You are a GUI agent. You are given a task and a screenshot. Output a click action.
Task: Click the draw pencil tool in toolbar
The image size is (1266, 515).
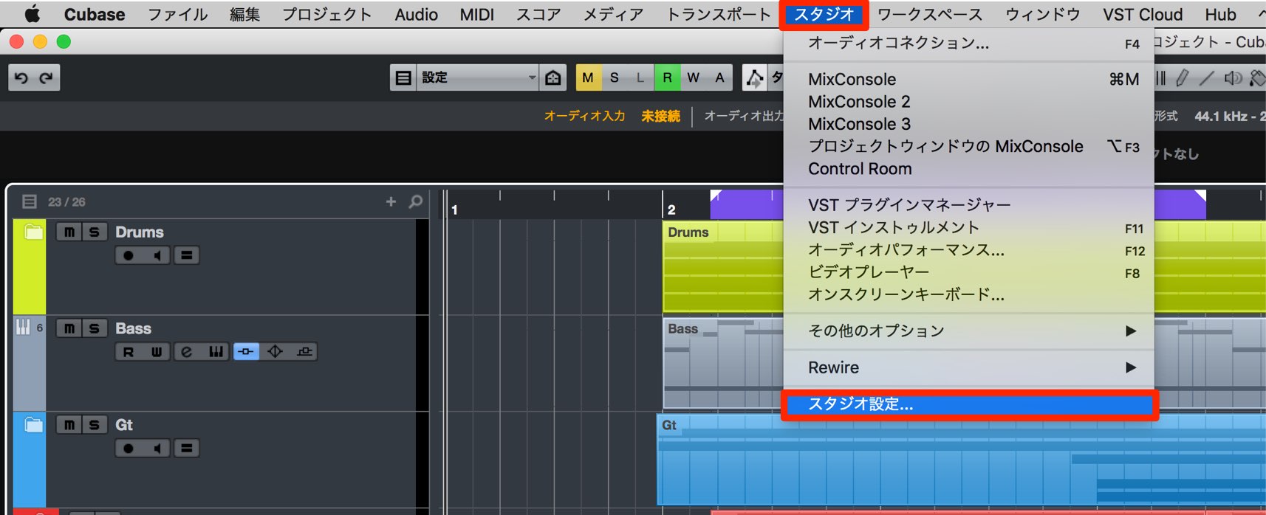[x=1182, y=77]
